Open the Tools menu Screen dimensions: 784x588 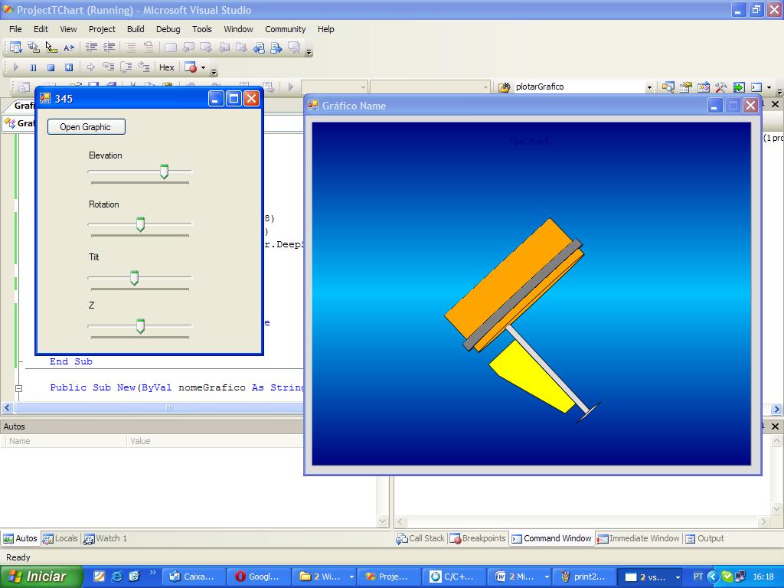coord(202,29)
